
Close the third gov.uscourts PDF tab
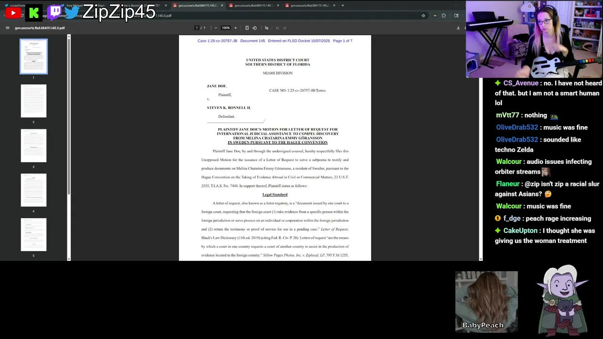[334, 6]
